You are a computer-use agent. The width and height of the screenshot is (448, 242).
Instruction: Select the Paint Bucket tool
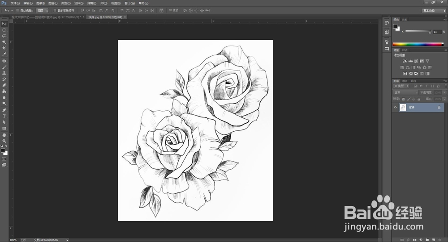(x=4, y=92)
